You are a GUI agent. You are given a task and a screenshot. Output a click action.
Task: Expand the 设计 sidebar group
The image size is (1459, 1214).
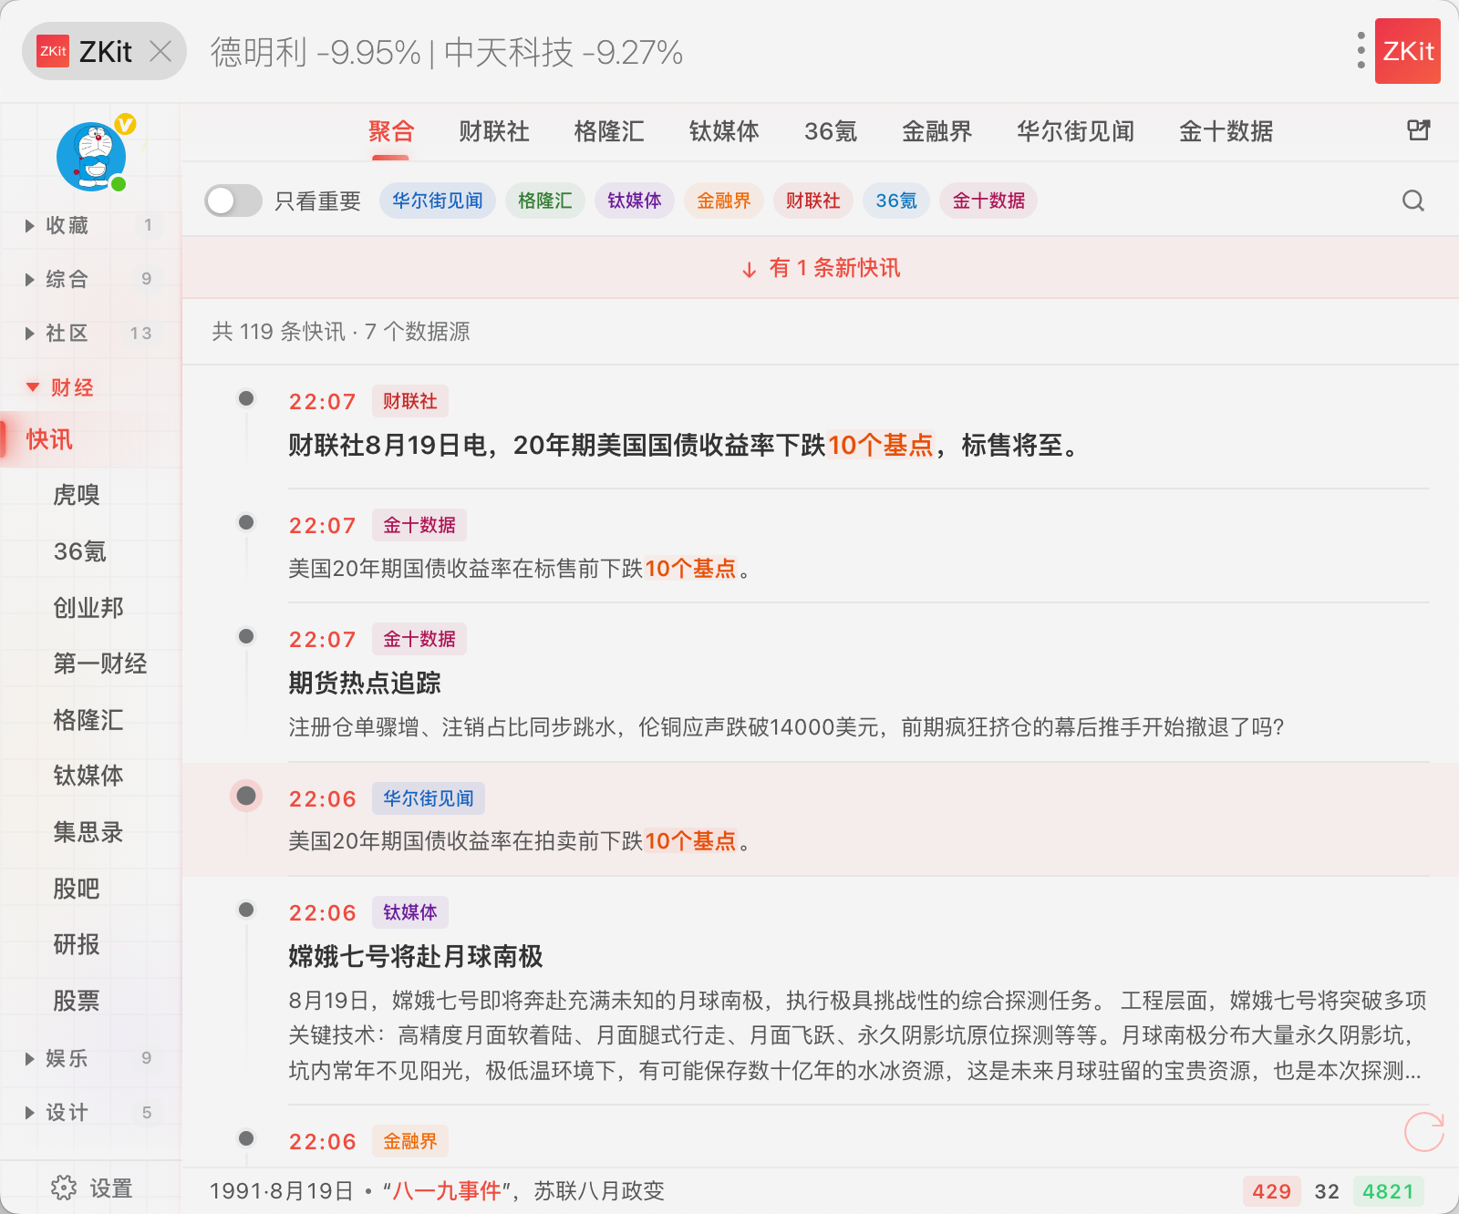click(89, 1112)
